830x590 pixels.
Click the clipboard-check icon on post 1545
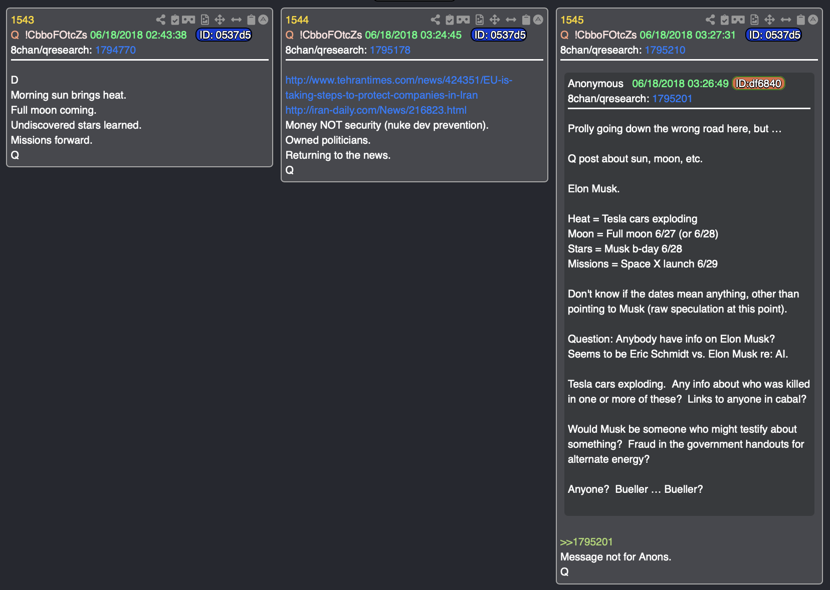pyautogui.click(x=725, y=20)
